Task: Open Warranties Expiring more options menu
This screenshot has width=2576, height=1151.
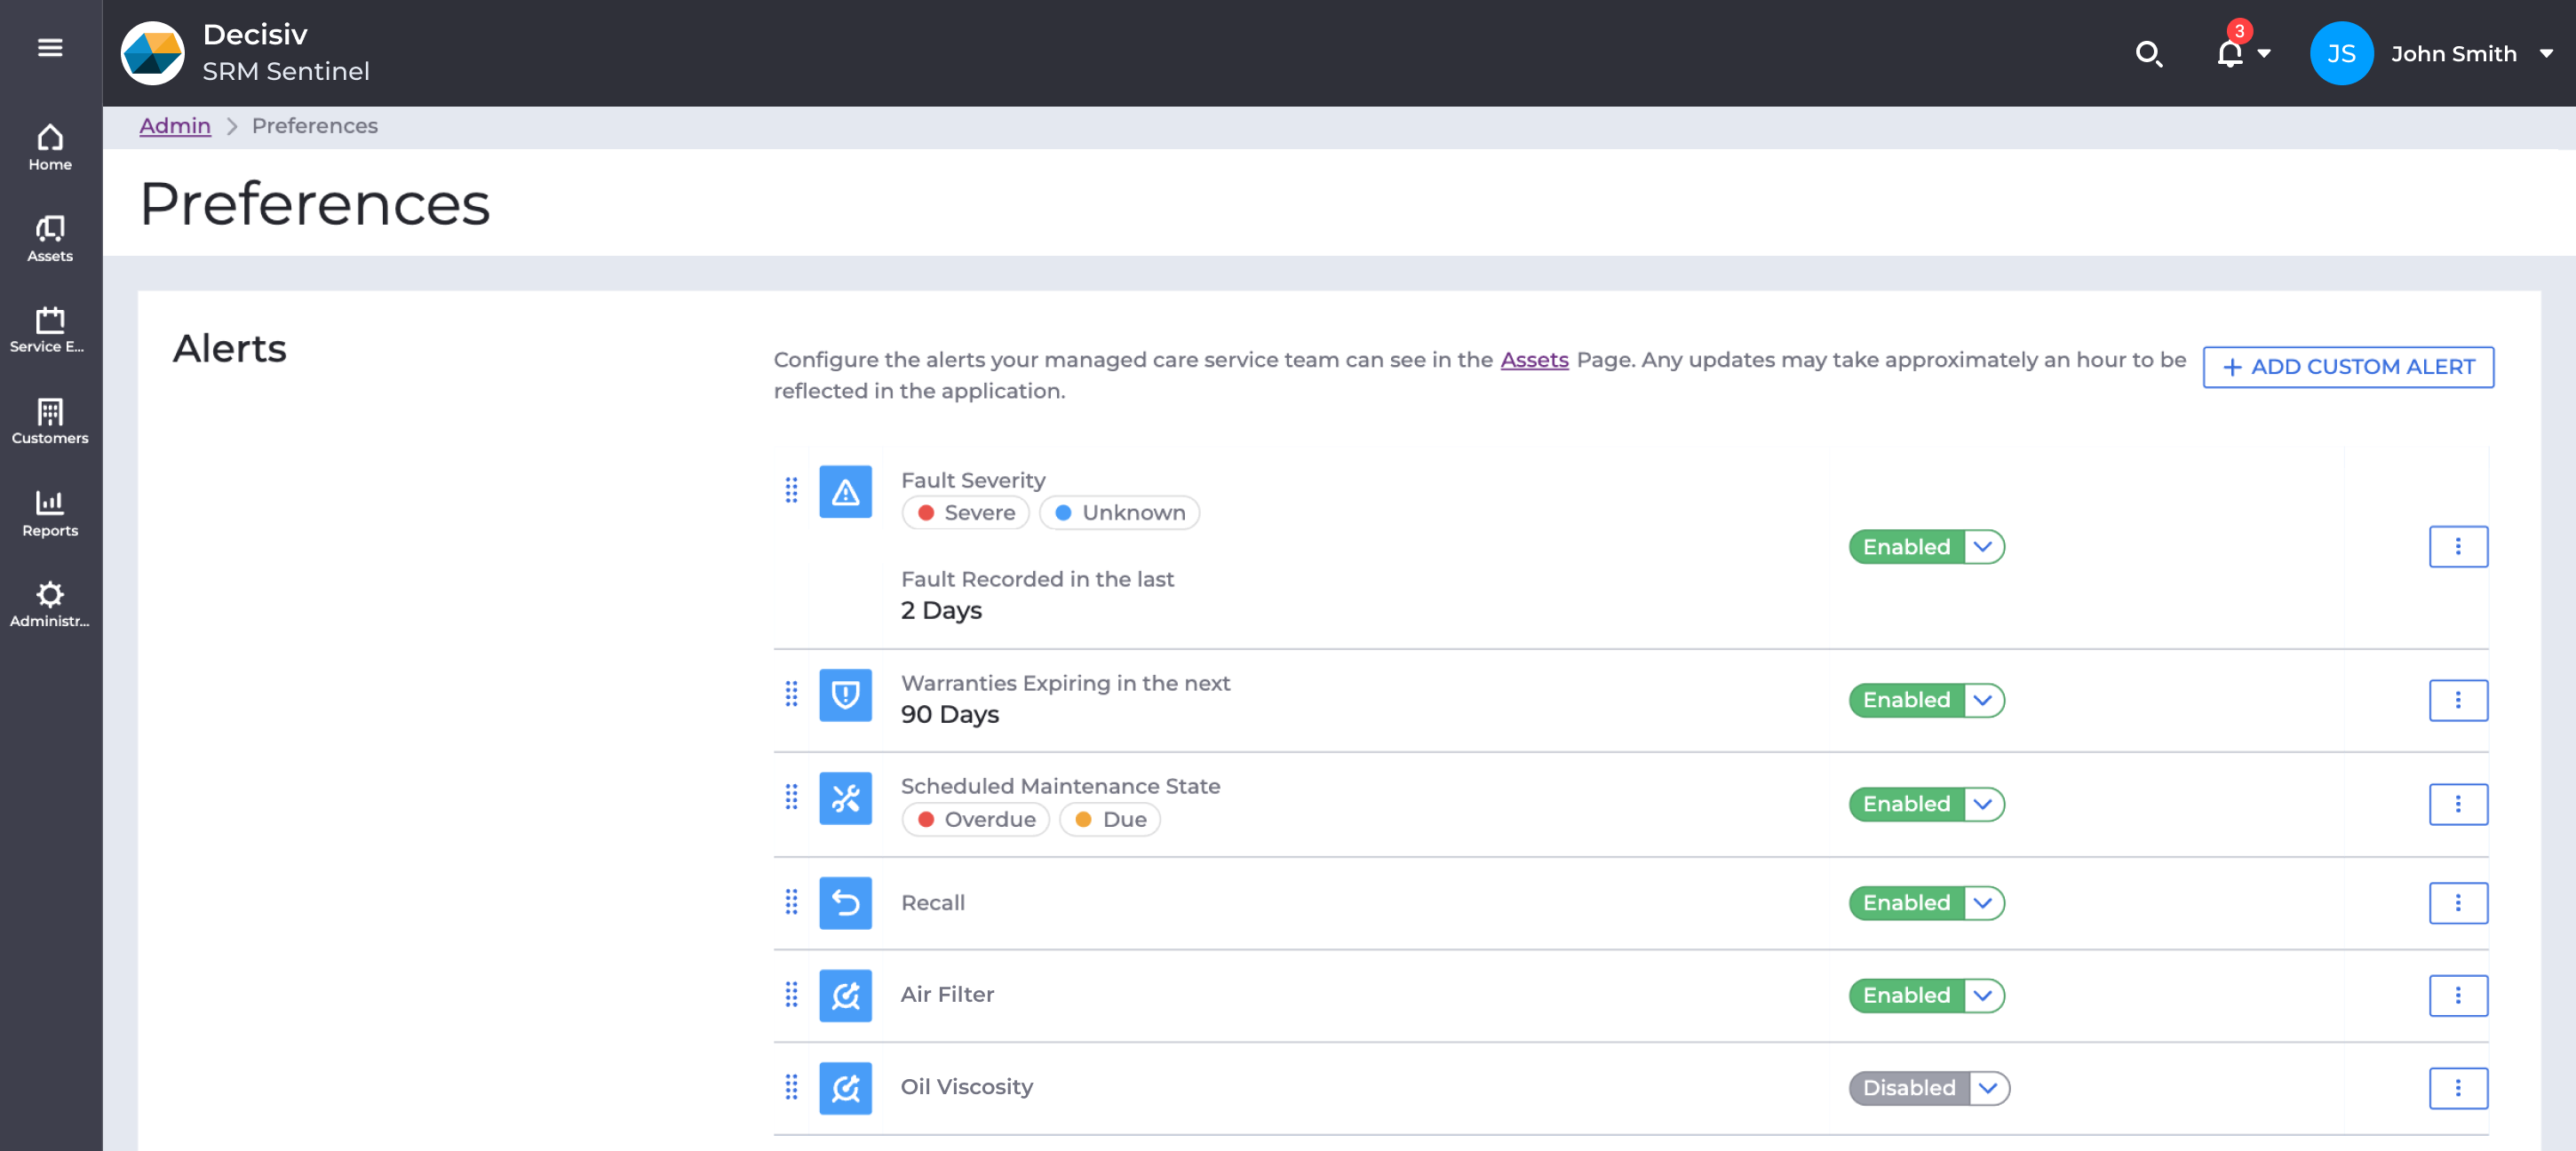Action: 2457,700
